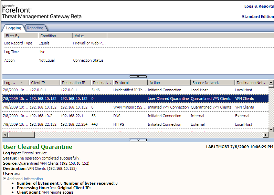Click port 5146 in the first log row

[x=96, y=90]
